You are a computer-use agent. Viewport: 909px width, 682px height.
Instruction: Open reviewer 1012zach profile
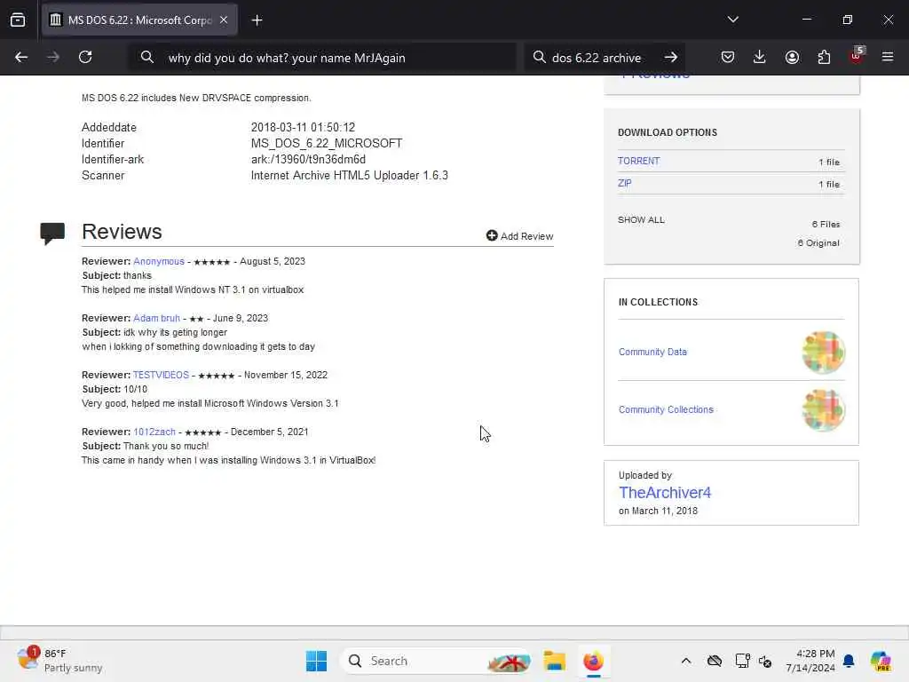click(154, 432)
